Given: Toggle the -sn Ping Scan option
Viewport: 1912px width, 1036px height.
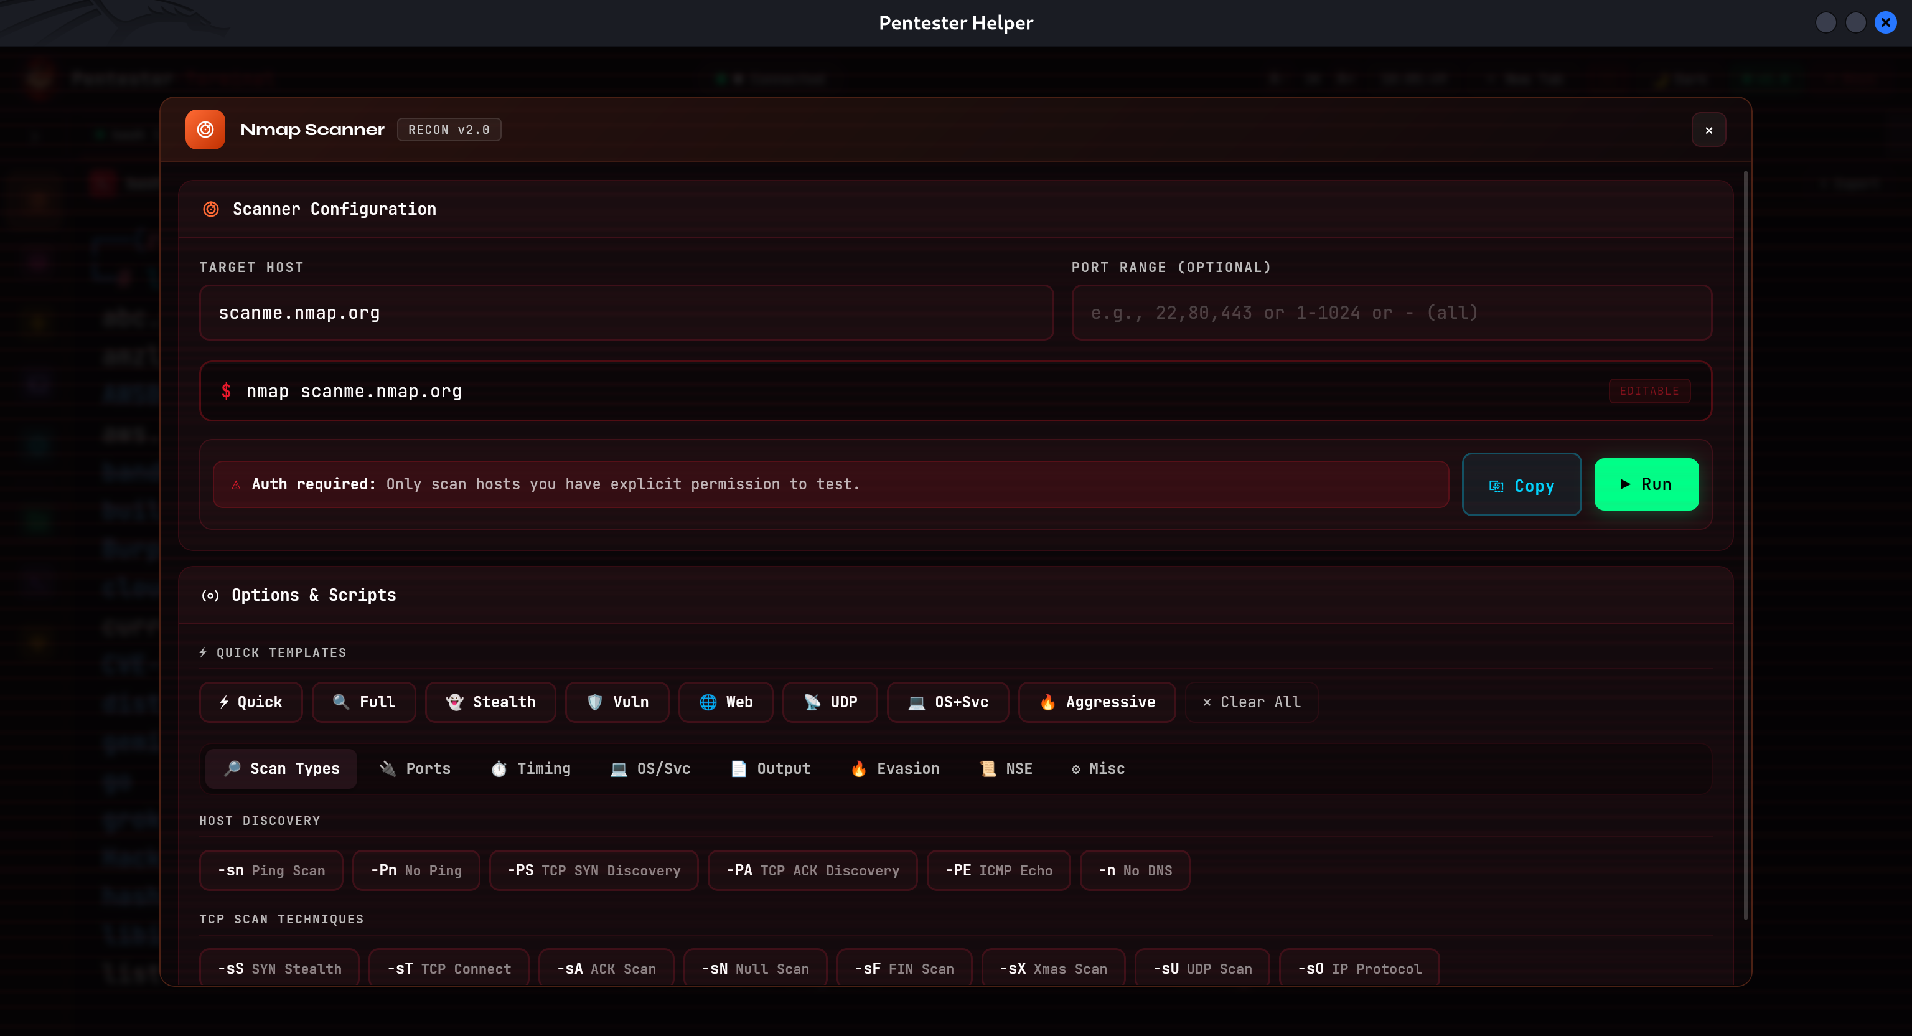Looking at the screenshot, I should [271, 870].
